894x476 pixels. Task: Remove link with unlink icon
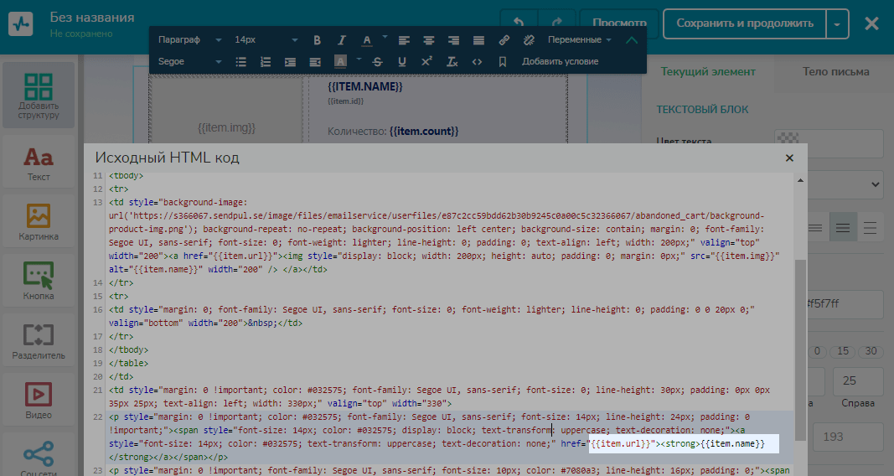(529, 40)
